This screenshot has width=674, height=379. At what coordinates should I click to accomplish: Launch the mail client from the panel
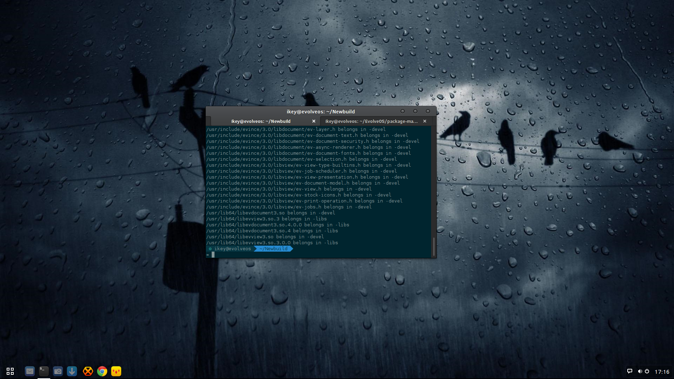pyautogui.click(x=30, y=371)
